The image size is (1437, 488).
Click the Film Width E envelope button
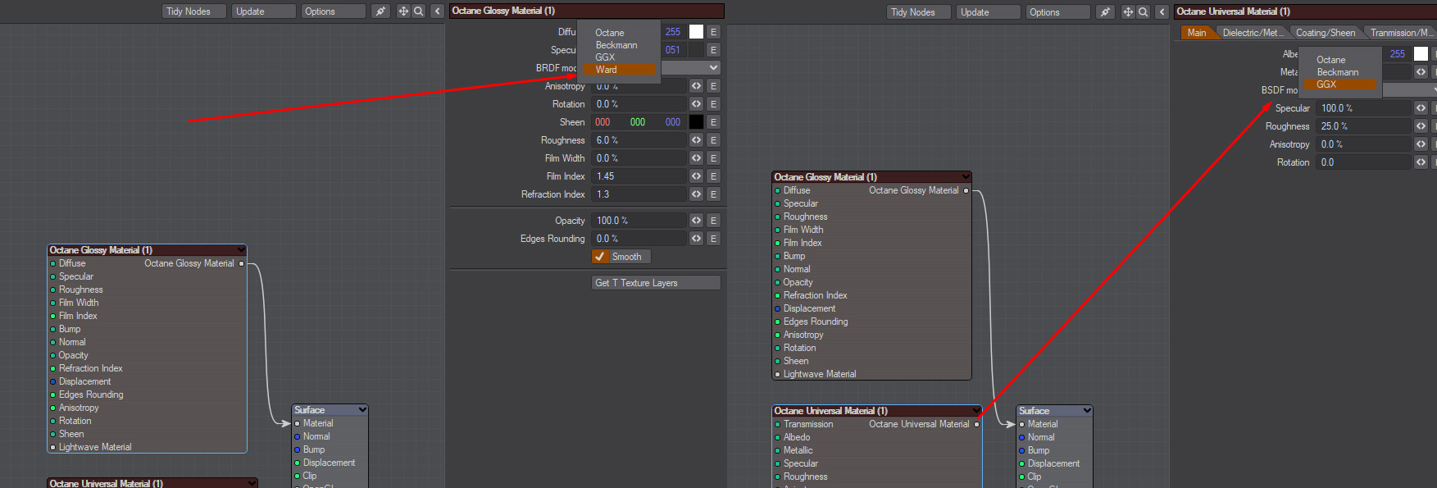click(x=713, y=158)
